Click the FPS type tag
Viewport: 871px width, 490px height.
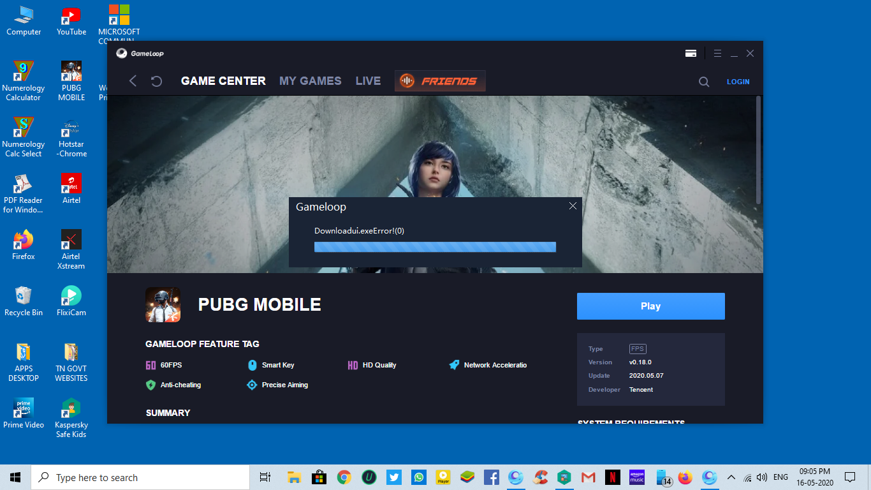[x=638, y=349]
